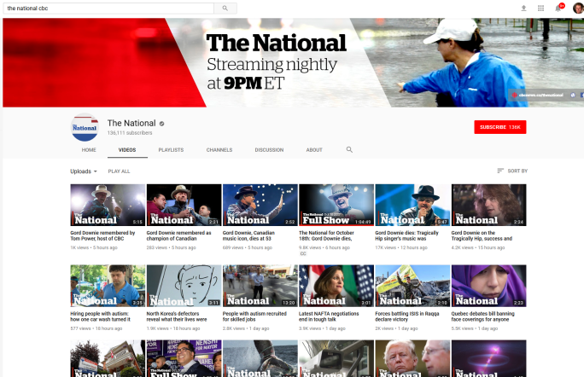Click the Trump and McConnell thumbnail in third row
Viewport: 584px width, 377px height.
click(412, 358)
